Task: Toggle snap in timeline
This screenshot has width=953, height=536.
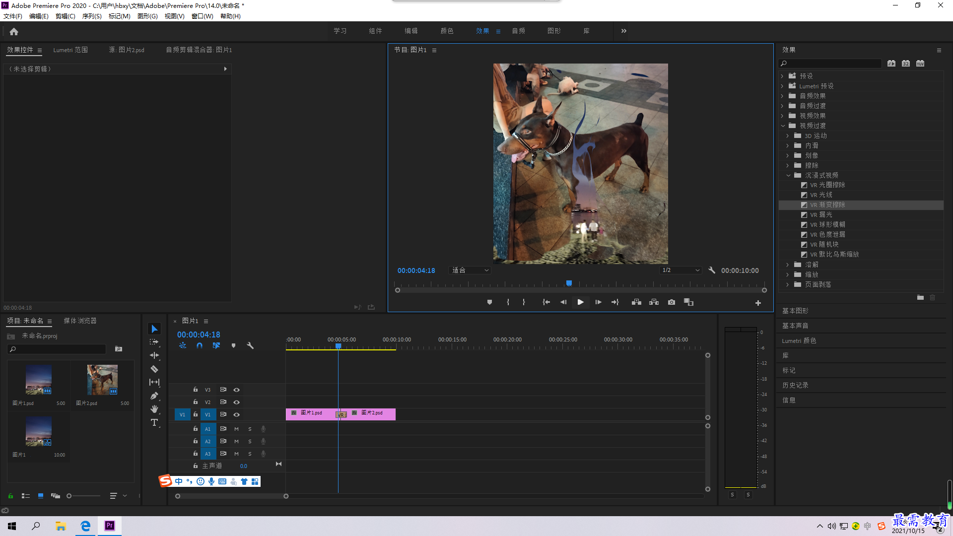Action: click(x=200, y=345)
